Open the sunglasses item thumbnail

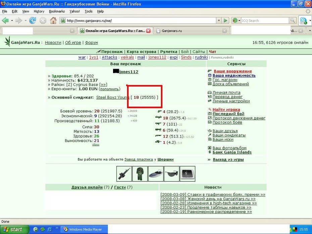[x=172, y=174]
